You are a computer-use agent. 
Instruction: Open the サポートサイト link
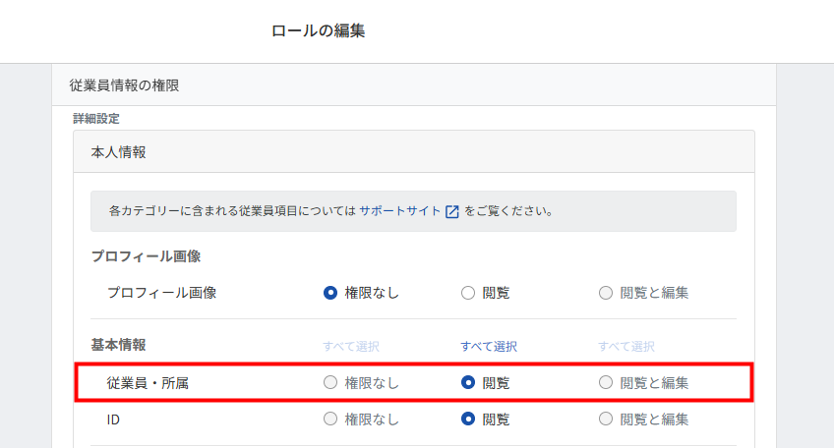(399, 211)
